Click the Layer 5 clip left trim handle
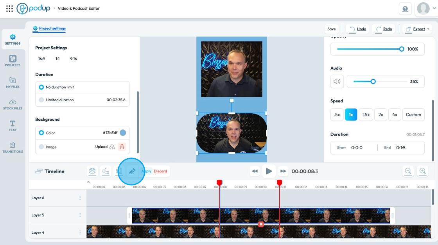The image size is (438, 245). (129, 215)
